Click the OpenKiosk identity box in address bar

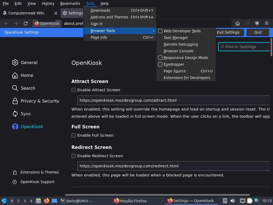(x=47, y=23)
